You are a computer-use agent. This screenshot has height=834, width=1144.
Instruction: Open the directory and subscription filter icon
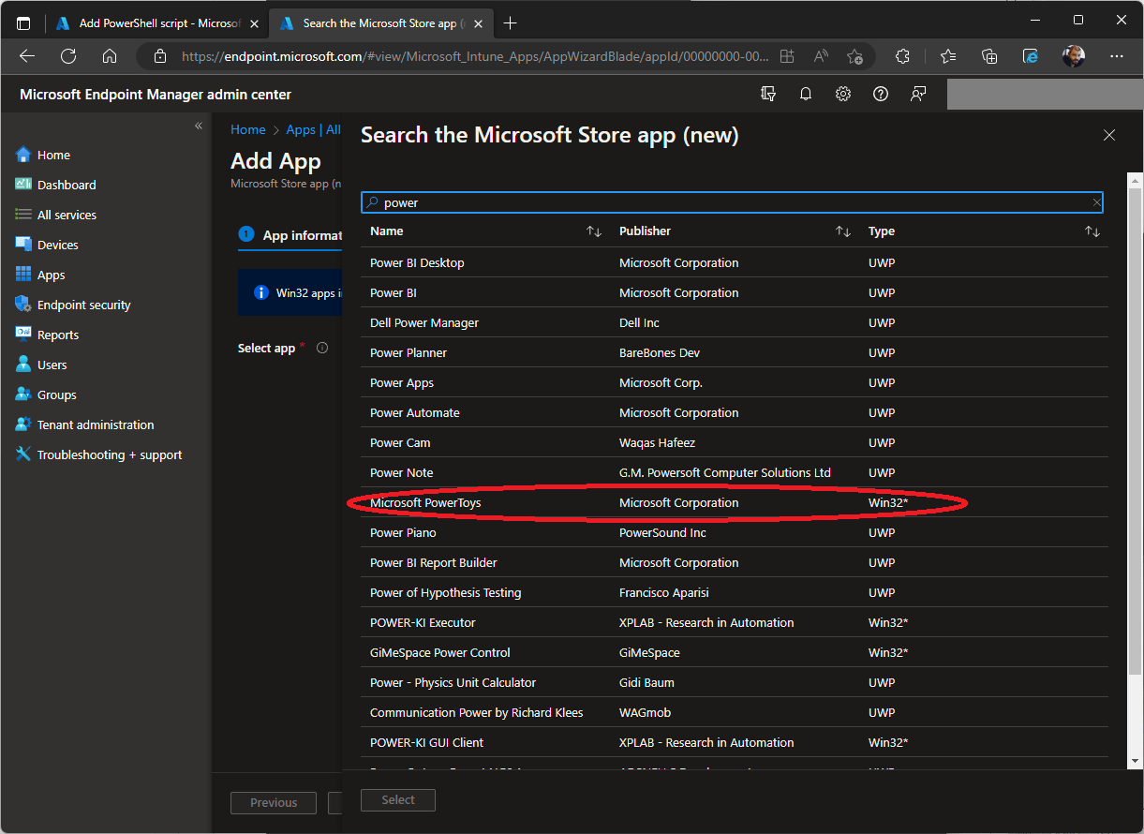768,94
